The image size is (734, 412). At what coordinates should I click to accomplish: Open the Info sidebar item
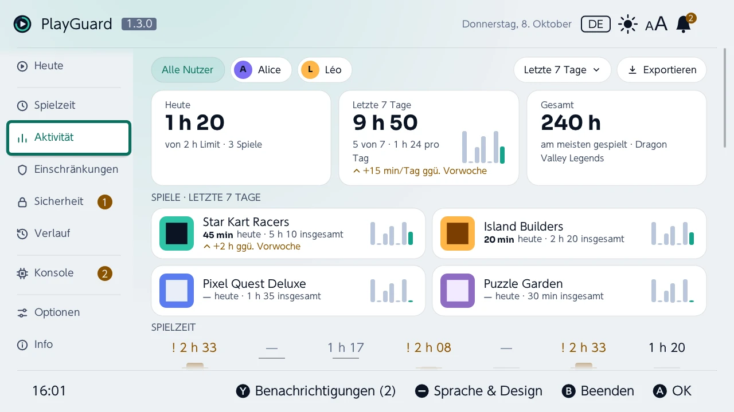[69, 344]
